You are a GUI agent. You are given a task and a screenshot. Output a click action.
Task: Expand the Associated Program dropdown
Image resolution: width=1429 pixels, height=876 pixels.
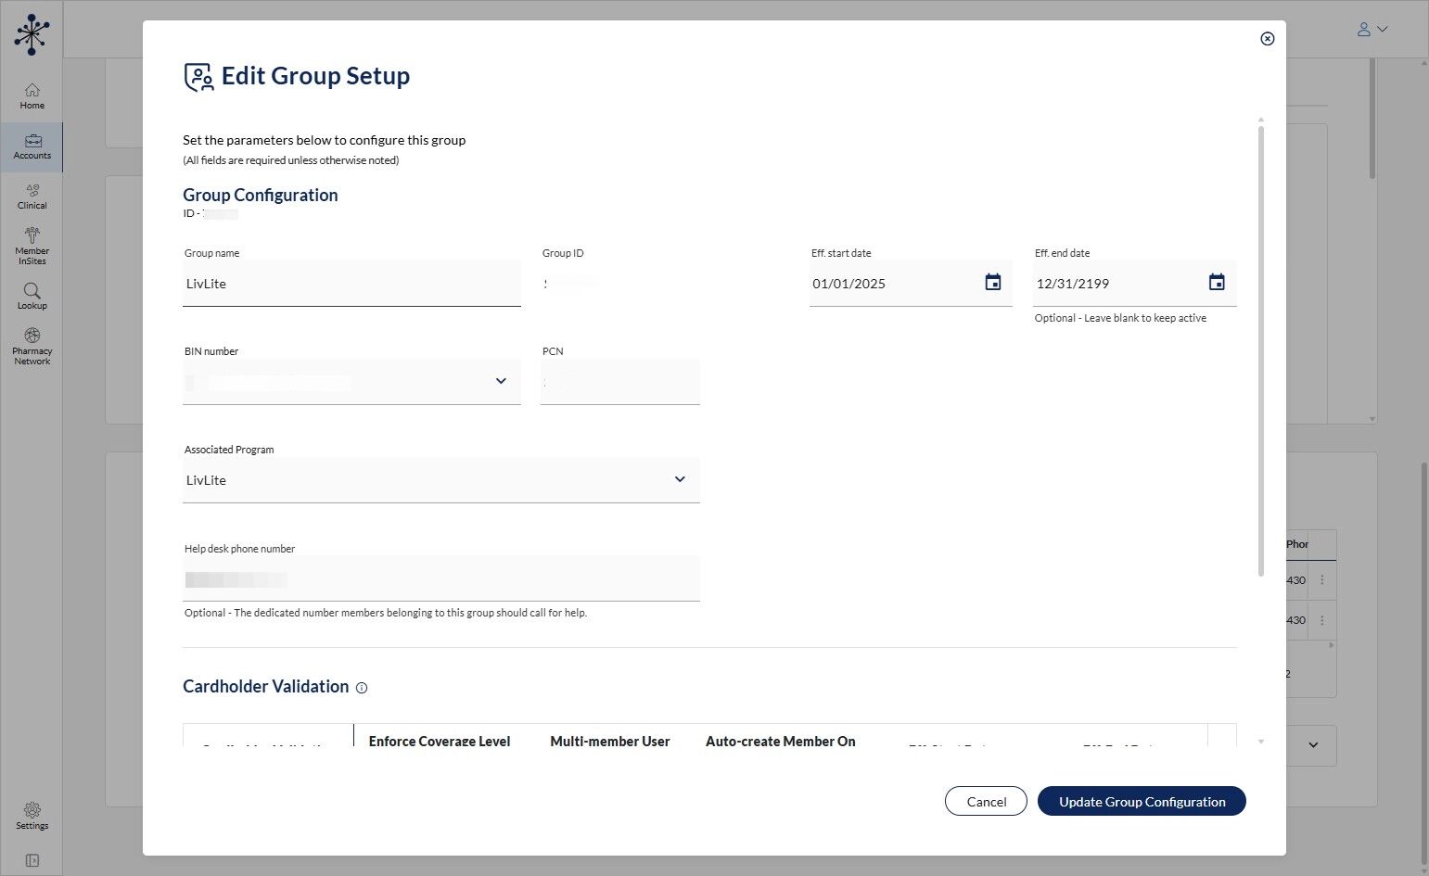pyautogui.click(x=680, y=479)
